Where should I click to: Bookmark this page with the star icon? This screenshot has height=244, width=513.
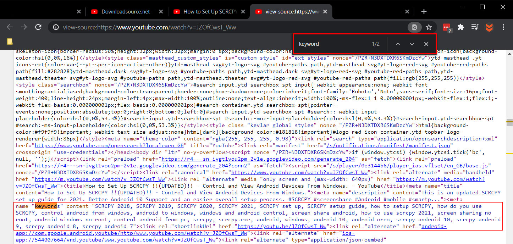click(429, 27)
